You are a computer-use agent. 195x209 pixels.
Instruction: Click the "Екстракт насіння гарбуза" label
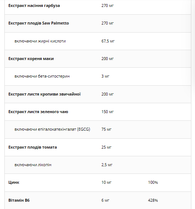pos(34,5)
